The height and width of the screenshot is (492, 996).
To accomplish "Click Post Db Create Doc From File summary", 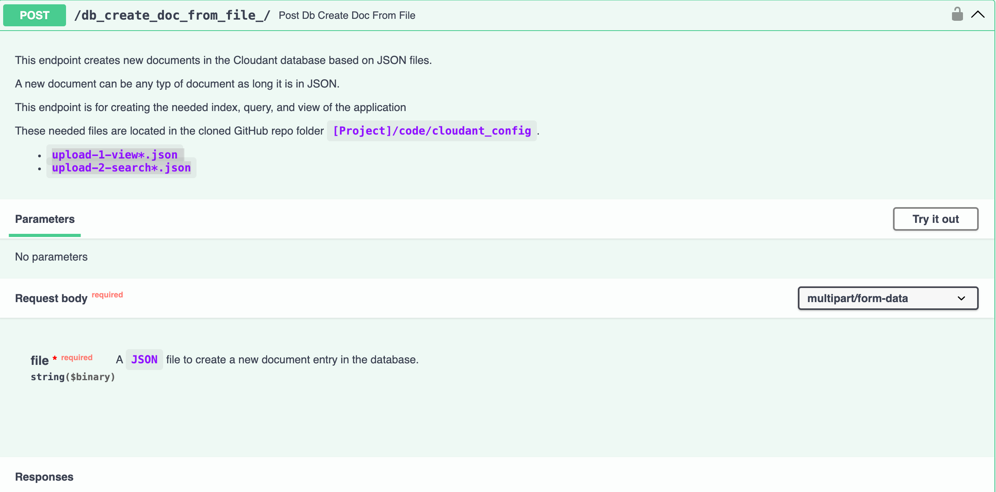I will tap(347, 15).
